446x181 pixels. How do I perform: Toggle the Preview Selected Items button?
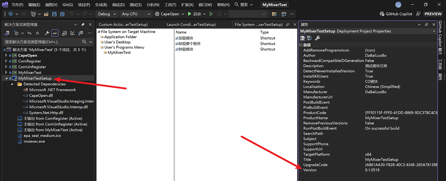(55, 33)
